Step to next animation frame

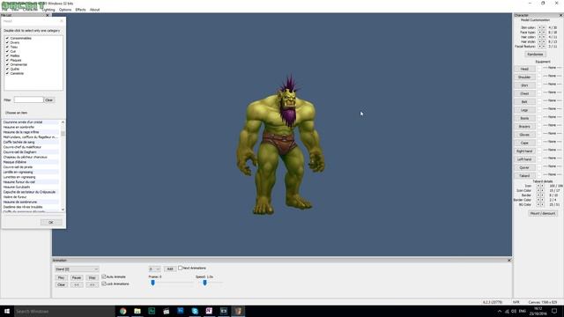tap(92, 284)
